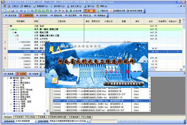The height and width of the screenshot is (125, 187).
Task: Click the 投标 toolbar button
Action: tap(89, 11)
